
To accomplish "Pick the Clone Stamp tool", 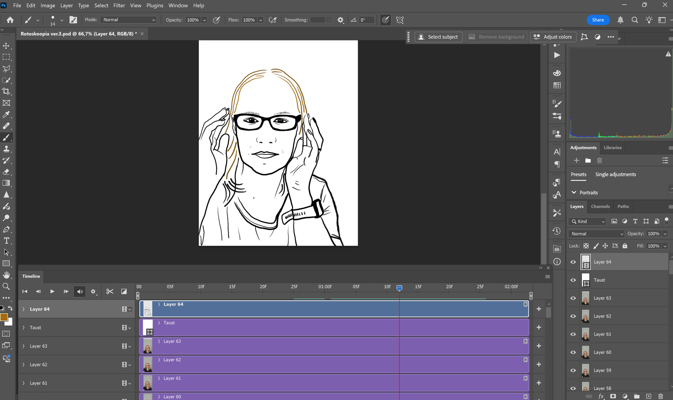I will (x=6, y=149).
